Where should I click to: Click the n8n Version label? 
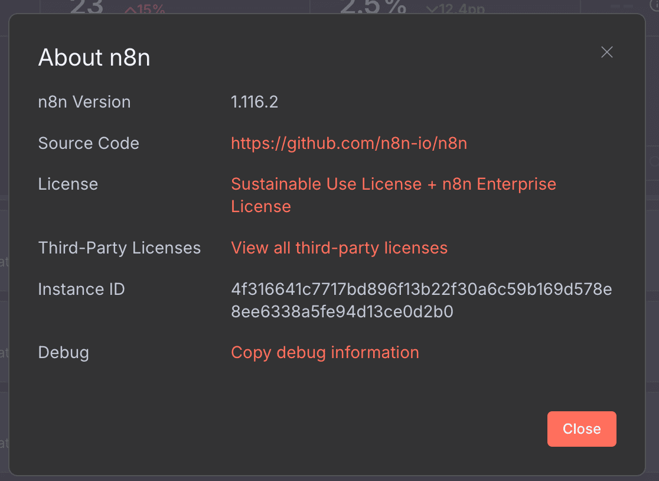pyautogui.click(x=84, y=102)
